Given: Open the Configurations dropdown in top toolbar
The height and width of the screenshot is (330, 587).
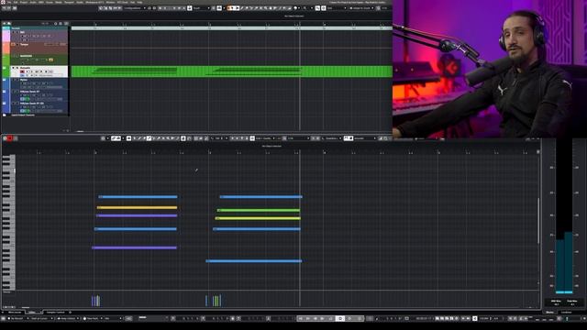Looking at the screenshot, I should point(135,8).
